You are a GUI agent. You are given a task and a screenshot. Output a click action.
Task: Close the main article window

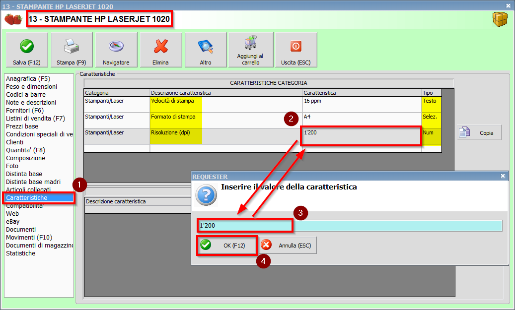508,5
